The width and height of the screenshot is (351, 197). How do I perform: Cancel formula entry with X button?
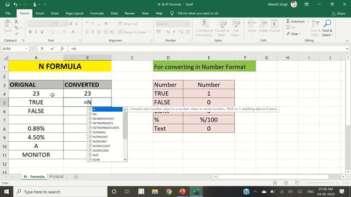(x=42, y=49)
